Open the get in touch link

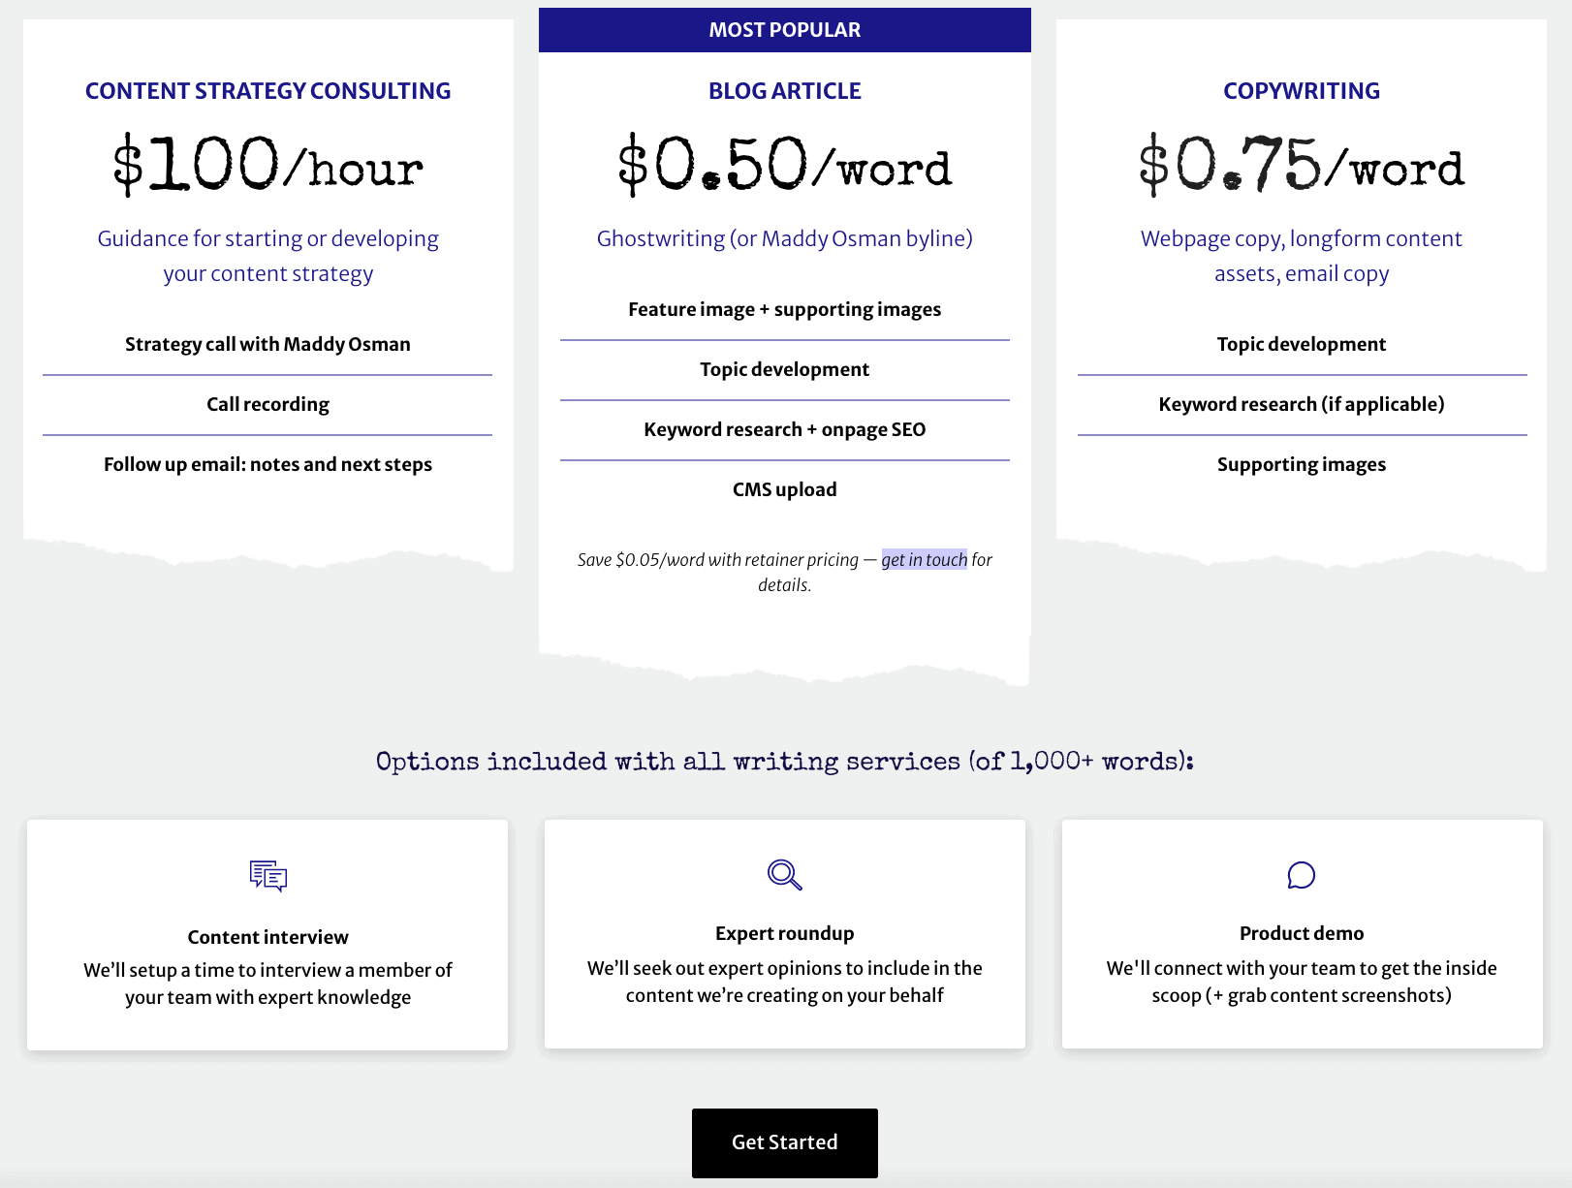pos(924,559)
